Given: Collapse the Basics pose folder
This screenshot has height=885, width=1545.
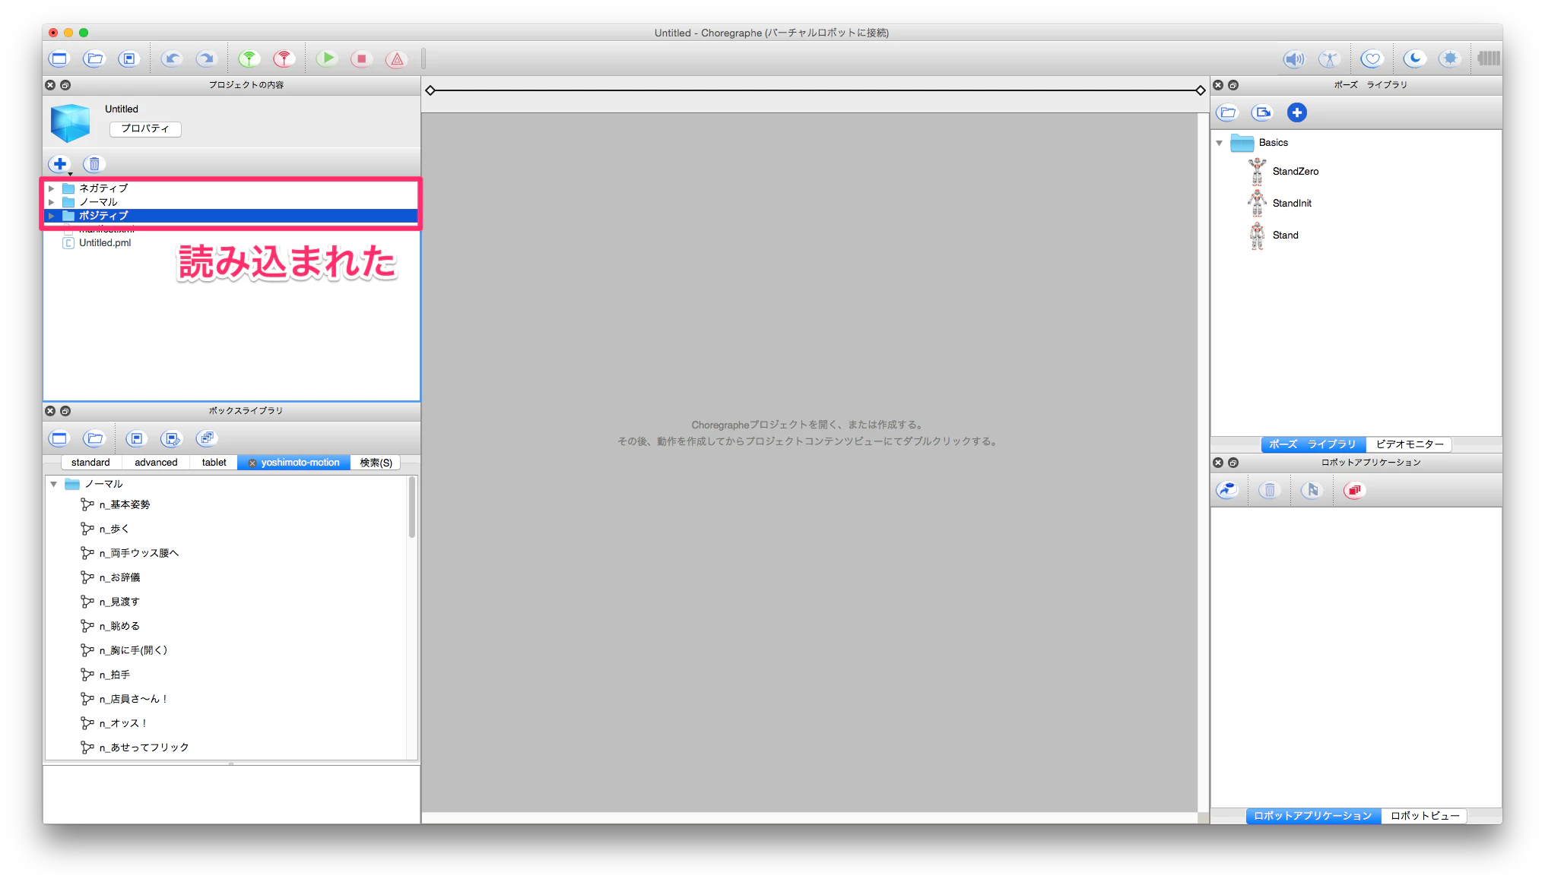Looking at the screenshot, I should 1220,143.
